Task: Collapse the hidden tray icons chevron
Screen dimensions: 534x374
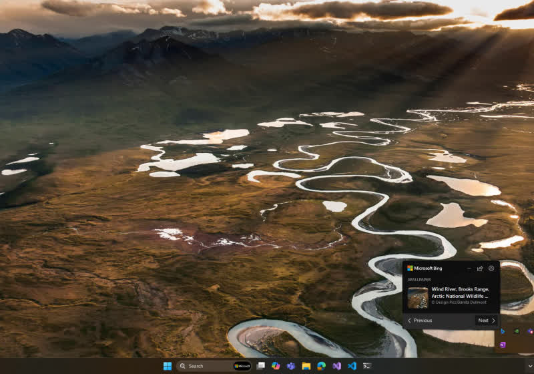Action: (x=529, y=366)
